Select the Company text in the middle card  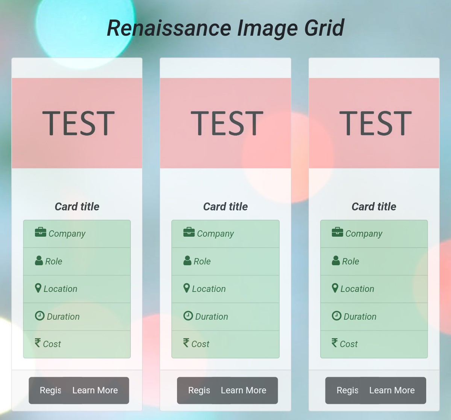(215, 234)
